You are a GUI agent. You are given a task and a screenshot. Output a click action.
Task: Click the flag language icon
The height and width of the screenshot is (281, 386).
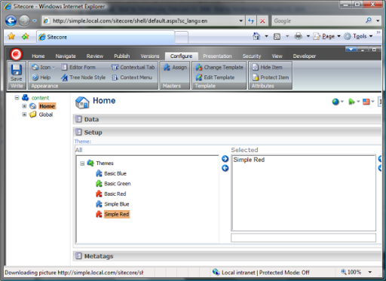coord(366,102)
